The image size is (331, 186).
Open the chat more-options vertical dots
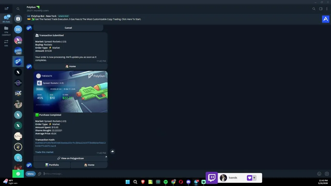(327, 9)
